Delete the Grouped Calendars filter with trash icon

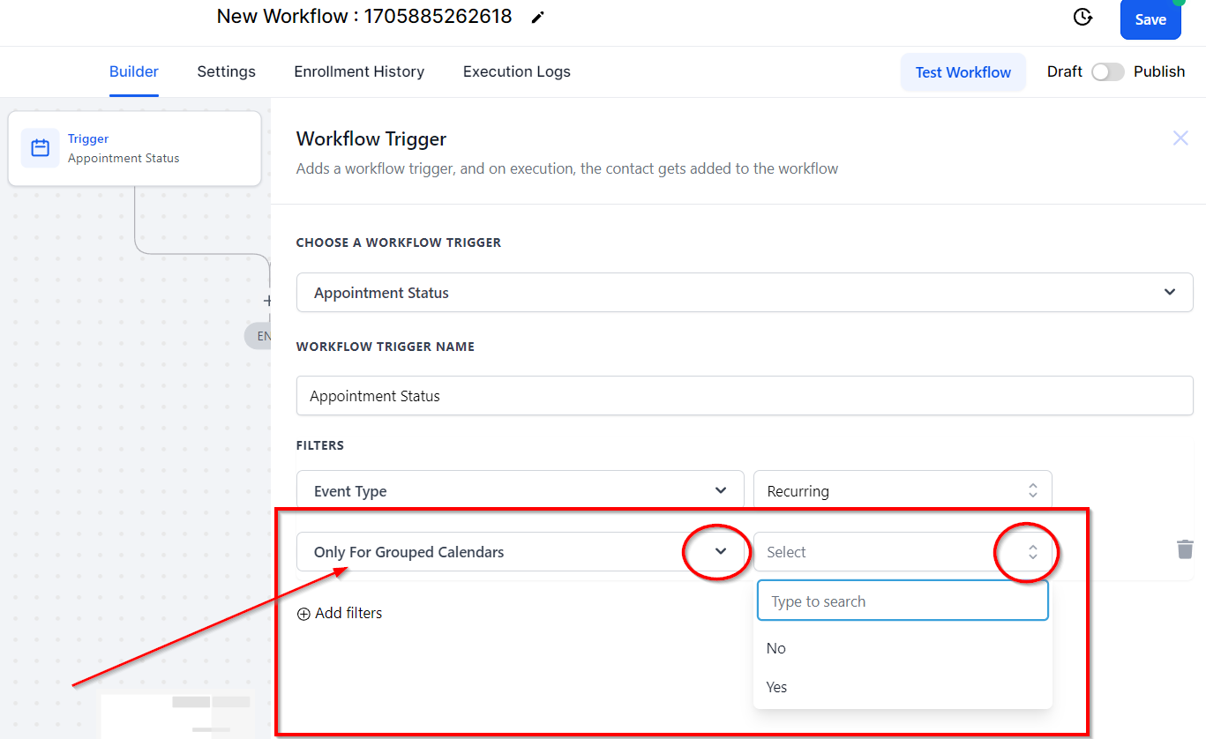click(x=1185, y=549)
